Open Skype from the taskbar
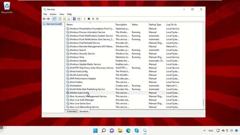This screenshot has width=240, height=135. click(x=136, y=130)
